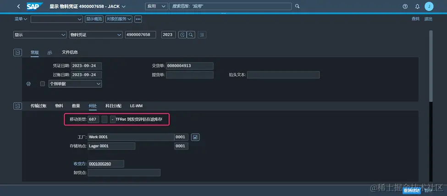Click the greyed-out icon after the magnifier
This screenshot has width=447, height=196.
pos(202,35)
